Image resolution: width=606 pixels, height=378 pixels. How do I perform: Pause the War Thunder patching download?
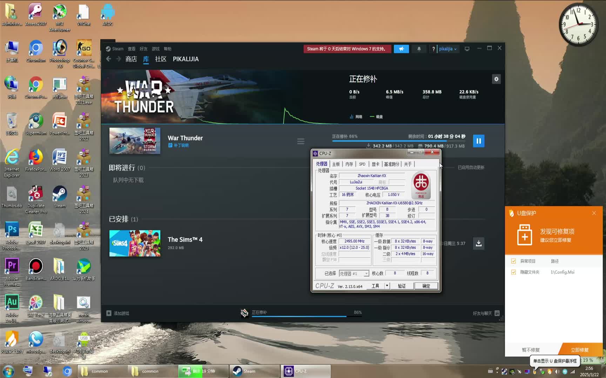tap(478, 141)
